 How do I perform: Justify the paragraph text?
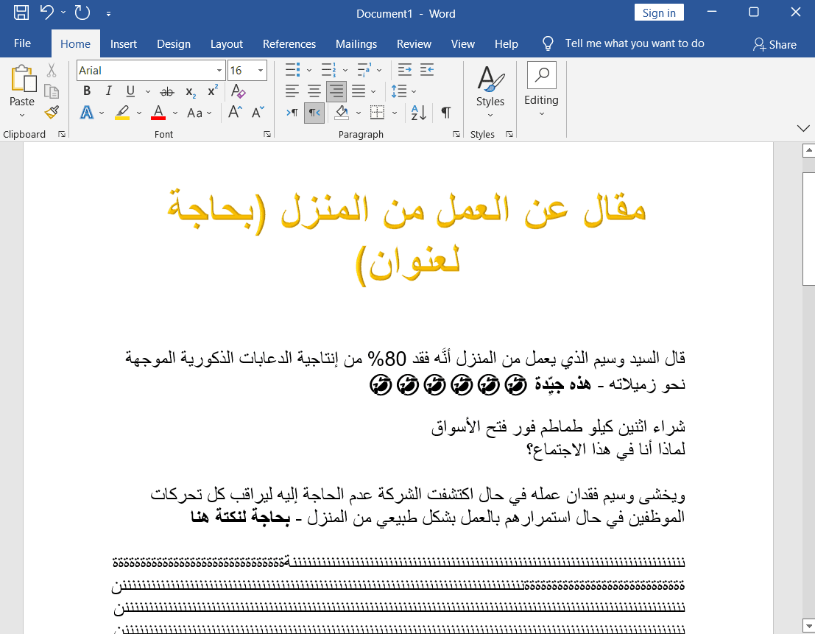358,91
